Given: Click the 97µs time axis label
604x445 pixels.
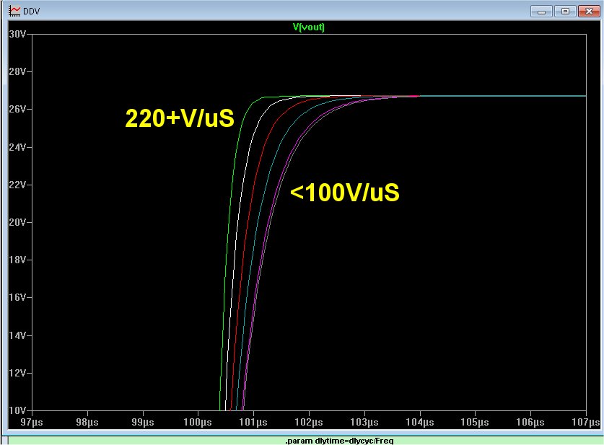Looking at the screenshot, I should coord(32,423).
